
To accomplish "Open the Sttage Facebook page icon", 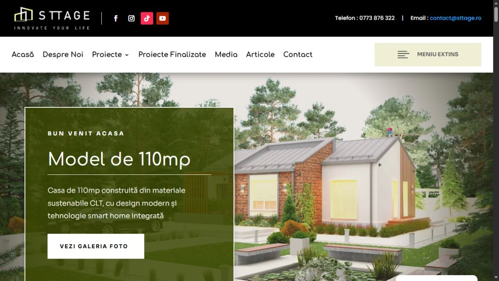I will click(116, 18).
